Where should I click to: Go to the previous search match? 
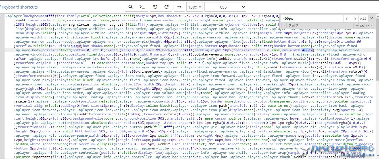[x=347, y=19]
